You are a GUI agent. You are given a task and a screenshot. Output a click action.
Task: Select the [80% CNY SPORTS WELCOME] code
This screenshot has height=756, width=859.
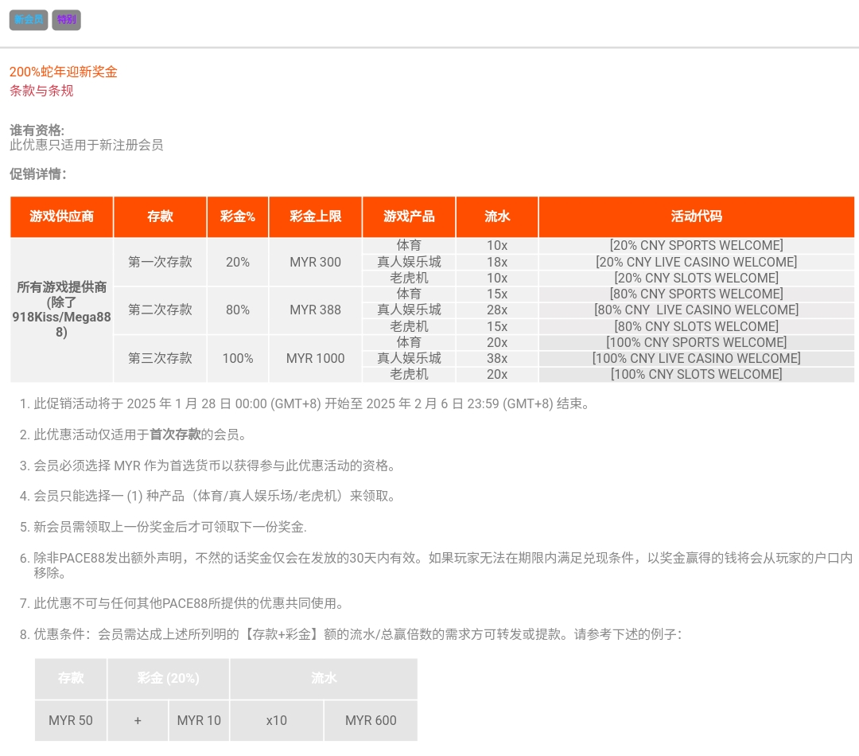(696, 294)
